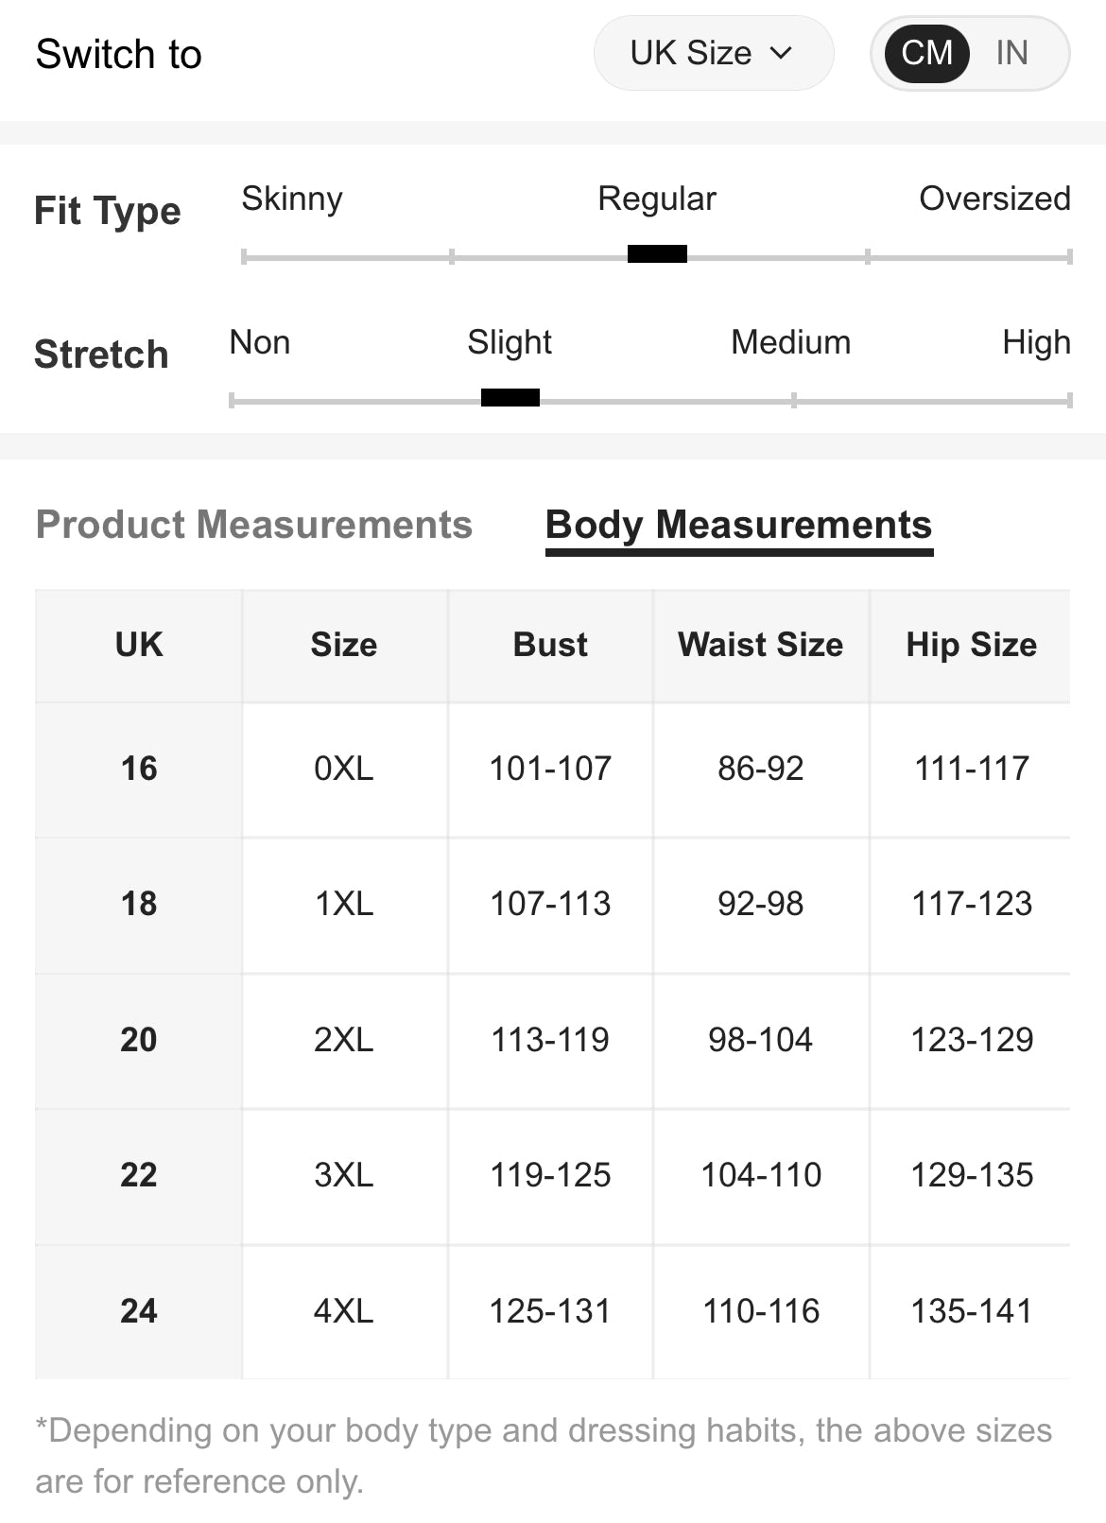Click the Size column header

tap(344, 645)
